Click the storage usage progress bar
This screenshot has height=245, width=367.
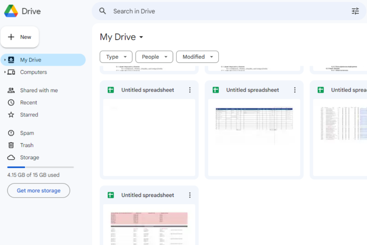(40, 167)
